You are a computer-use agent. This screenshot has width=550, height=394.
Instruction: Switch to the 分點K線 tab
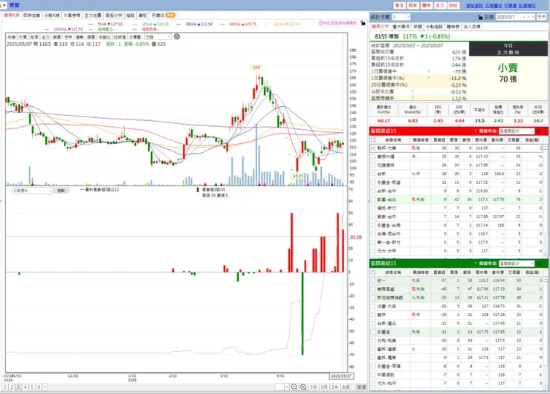(x=51, y=16)
